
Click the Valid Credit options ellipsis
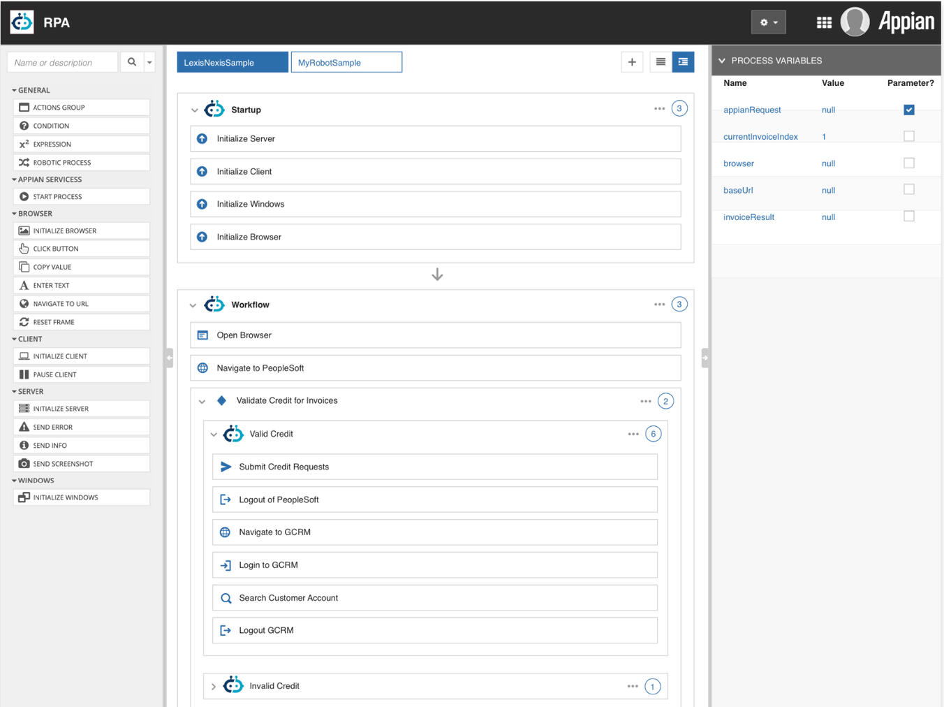pos(633,433)
